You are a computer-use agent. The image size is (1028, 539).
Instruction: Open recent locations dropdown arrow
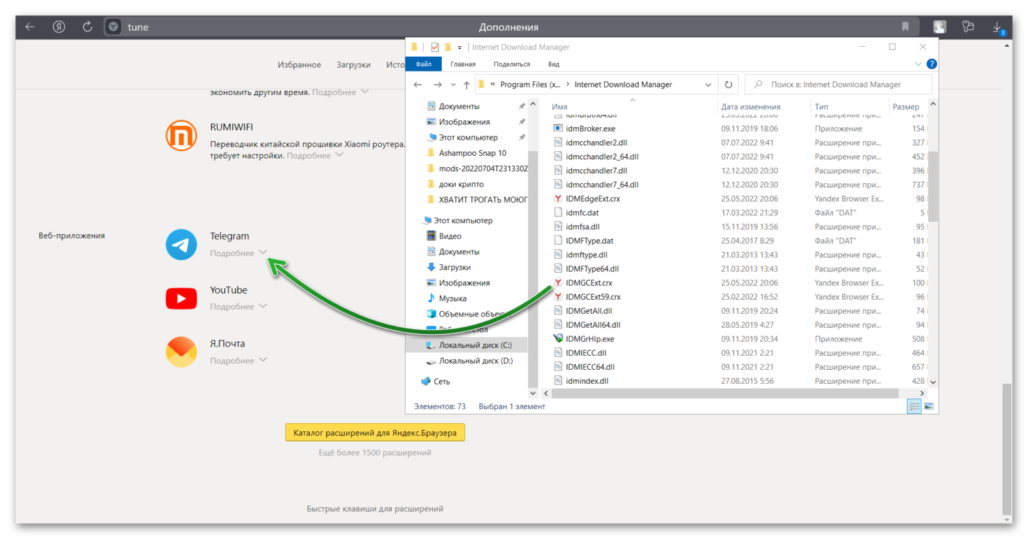point(453,85)
